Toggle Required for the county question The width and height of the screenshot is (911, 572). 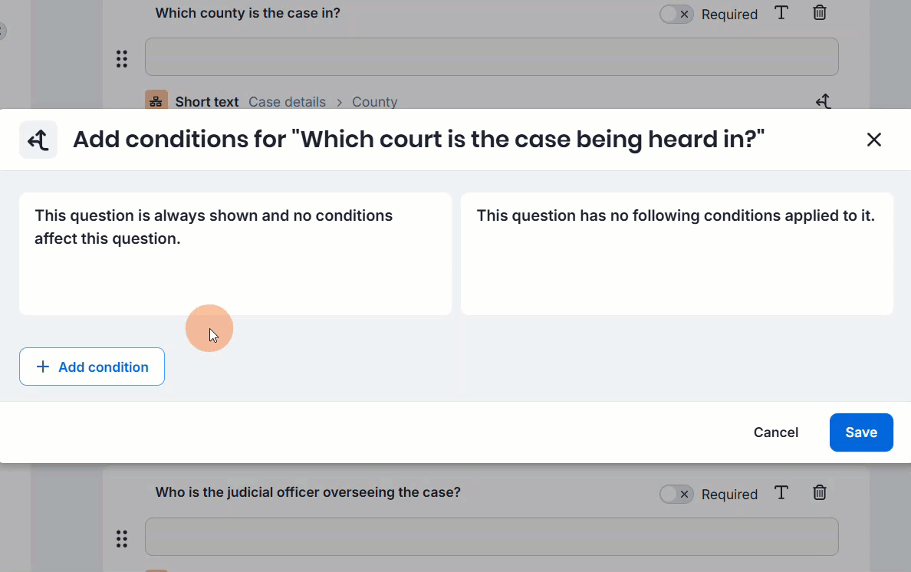[676, 15]
